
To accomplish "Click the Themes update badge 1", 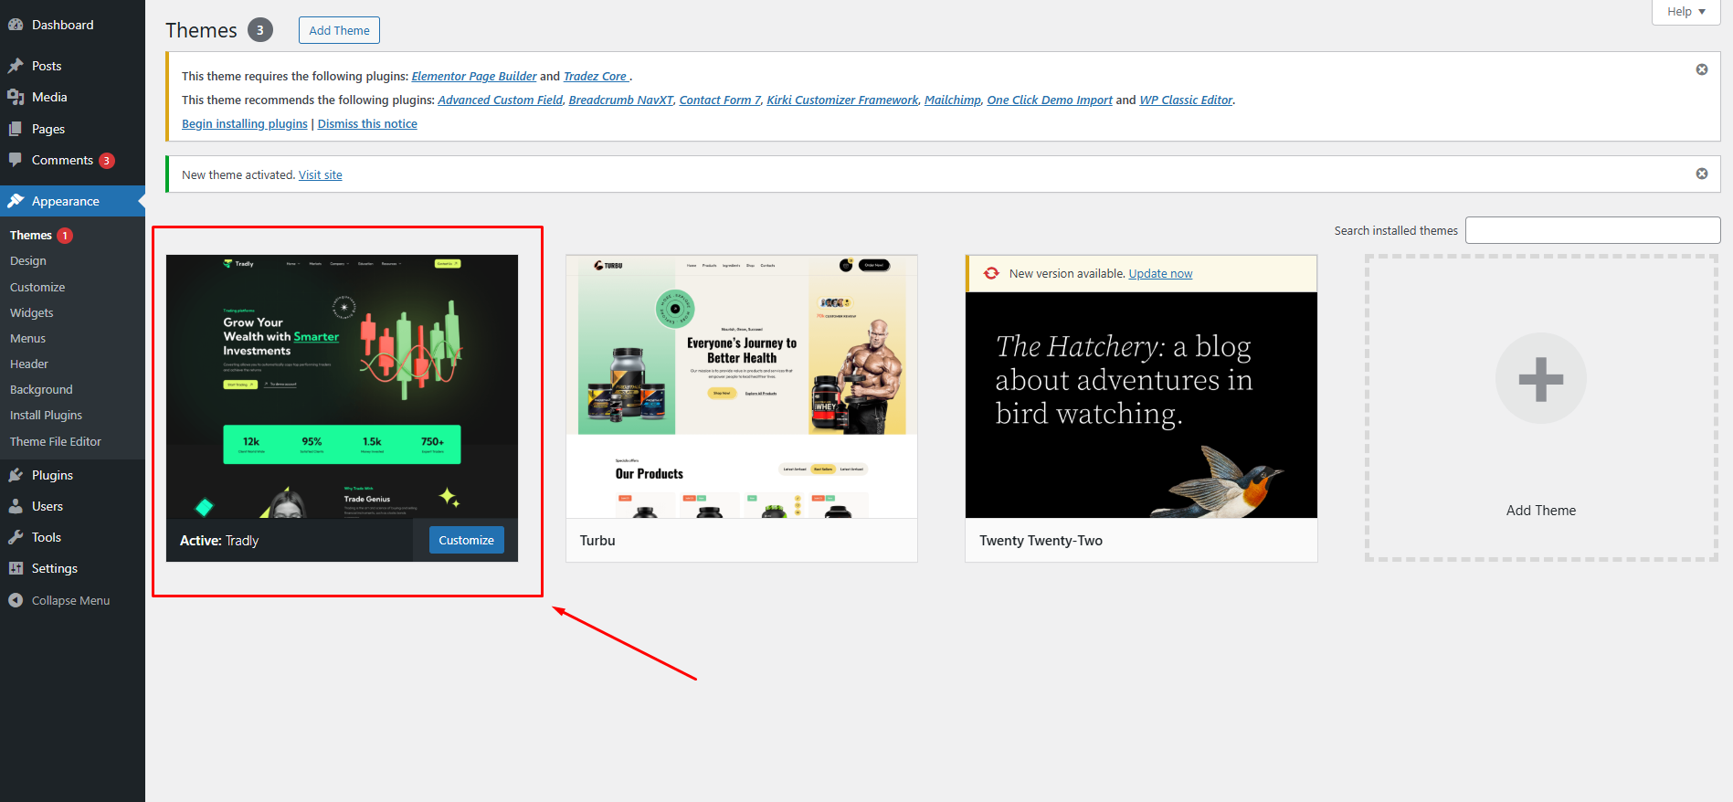I will click(65, 236).
